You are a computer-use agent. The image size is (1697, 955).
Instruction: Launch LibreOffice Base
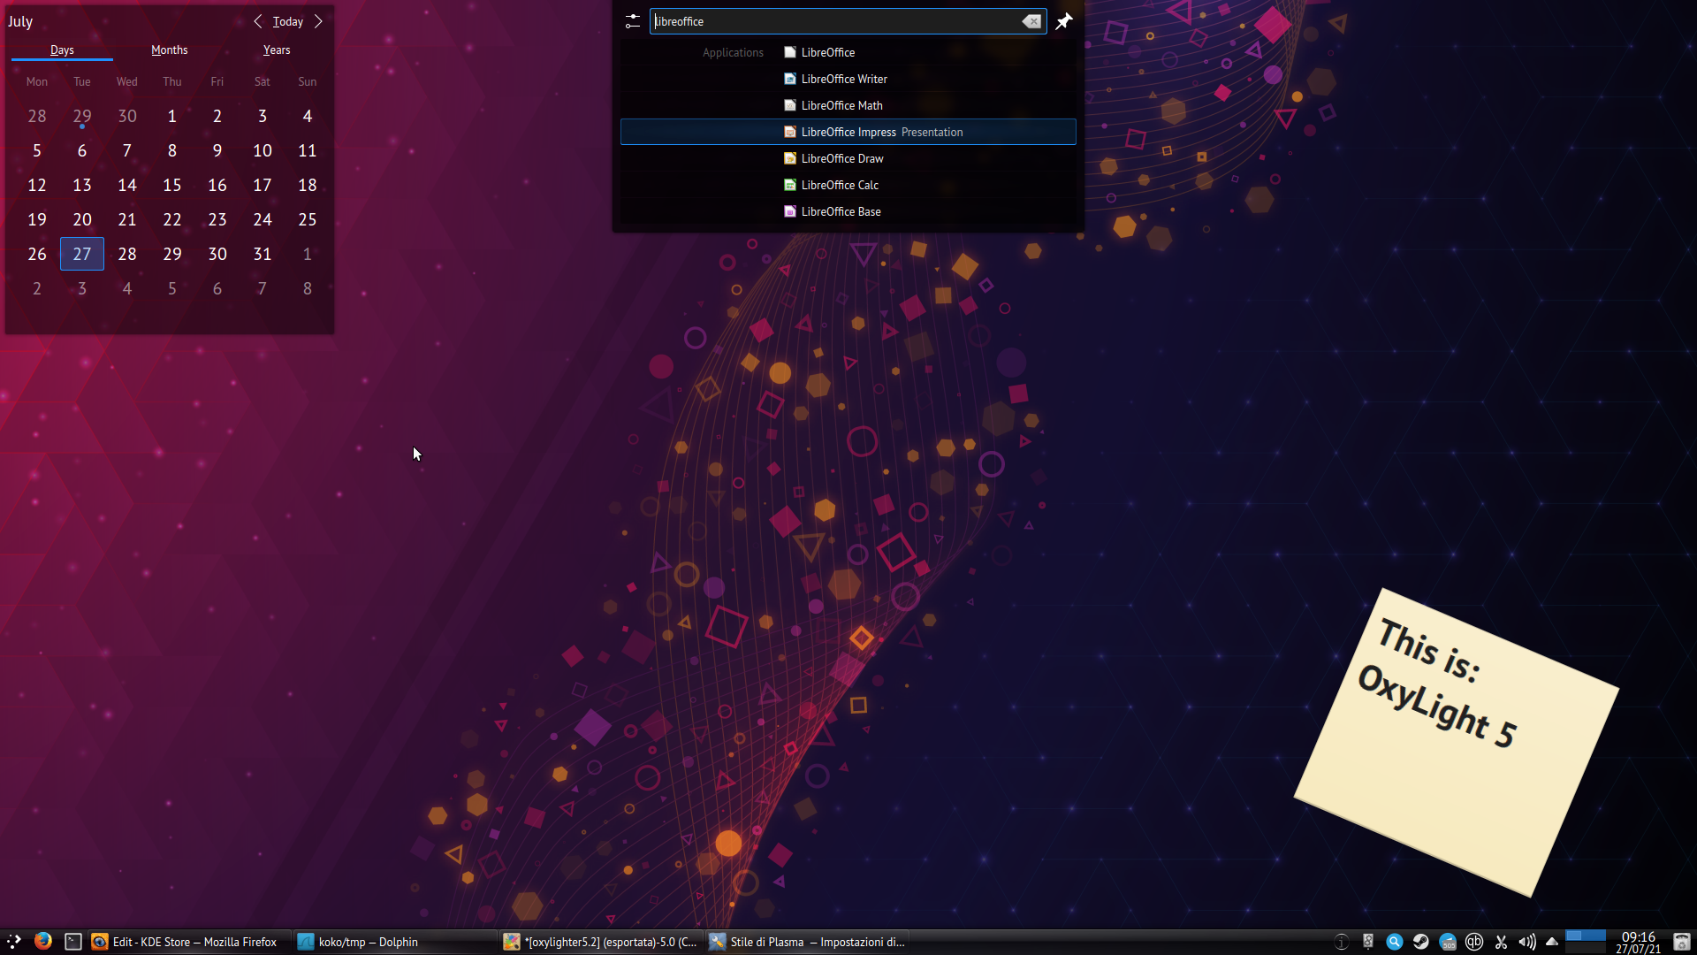(x=848, y=211)
